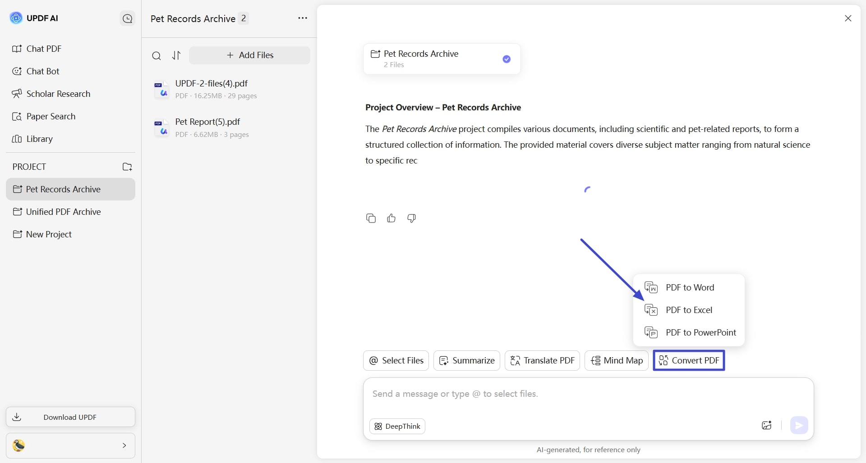This screenshot has height=463, width=866.
Task: Open Scholar Research in the sidebar
Action: pos(58,94)
